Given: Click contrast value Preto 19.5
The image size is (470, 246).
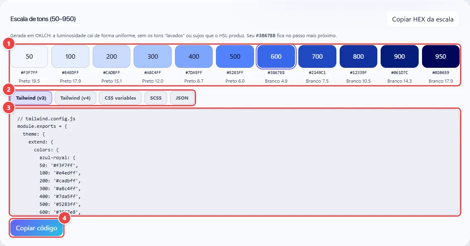Looking at the screenshot, I should coord(29,81).
